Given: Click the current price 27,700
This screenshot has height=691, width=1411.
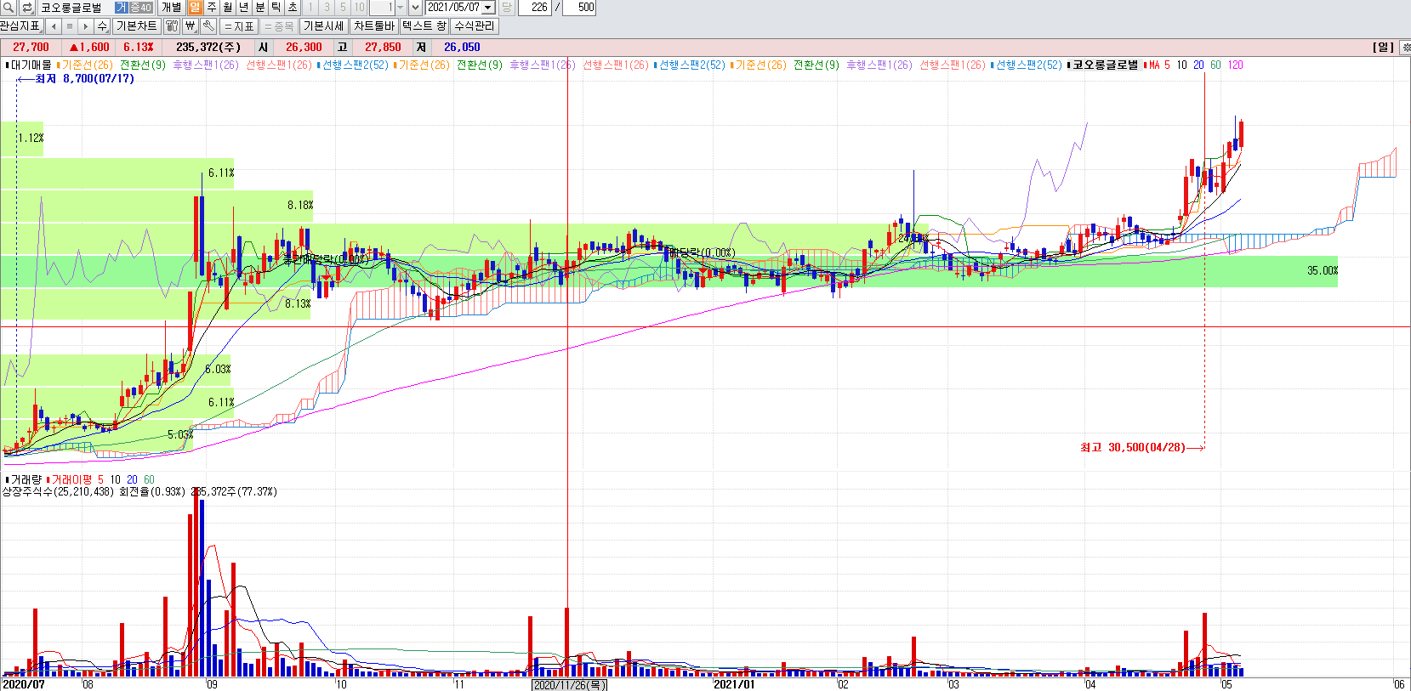Looking at the screenshot, I should (x=31, y=48).
